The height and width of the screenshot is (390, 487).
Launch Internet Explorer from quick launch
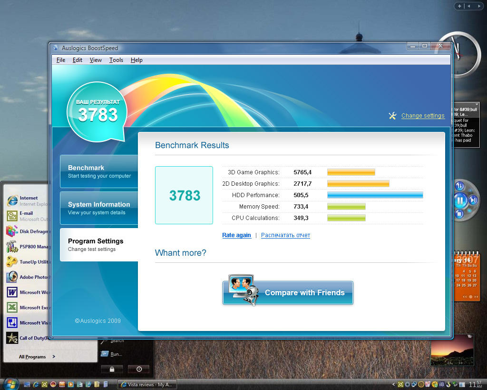(36, 384)
